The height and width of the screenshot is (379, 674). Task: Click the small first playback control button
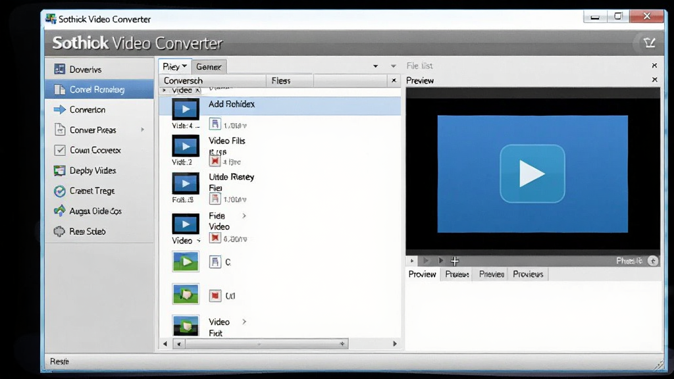[412, 261]
